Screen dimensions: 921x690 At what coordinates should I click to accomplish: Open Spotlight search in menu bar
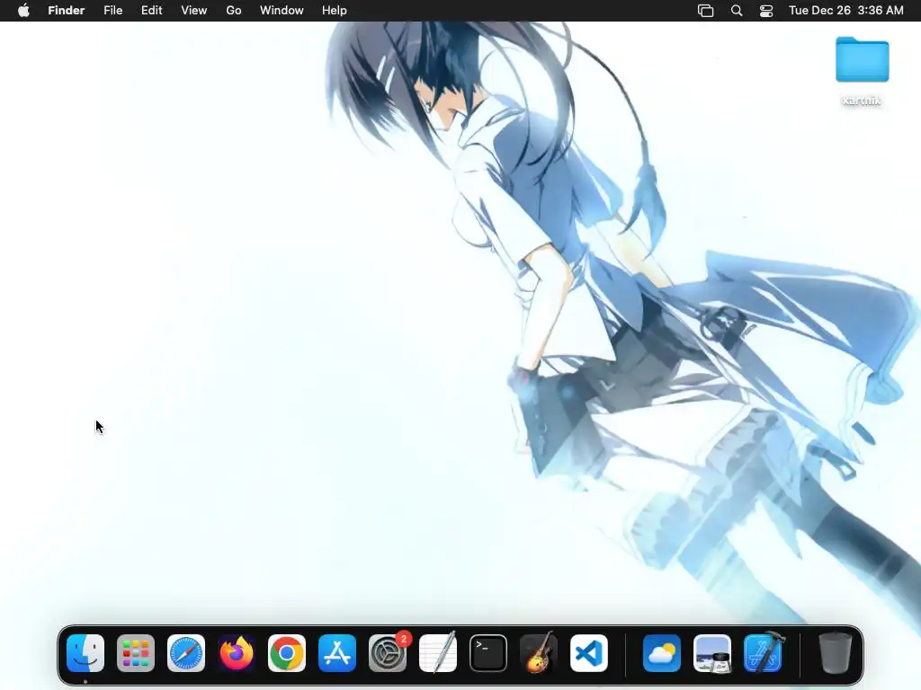(737, 11)
